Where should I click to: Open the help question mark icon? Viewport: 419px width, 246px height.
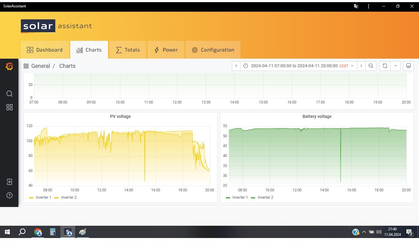(x=10, y=195)
